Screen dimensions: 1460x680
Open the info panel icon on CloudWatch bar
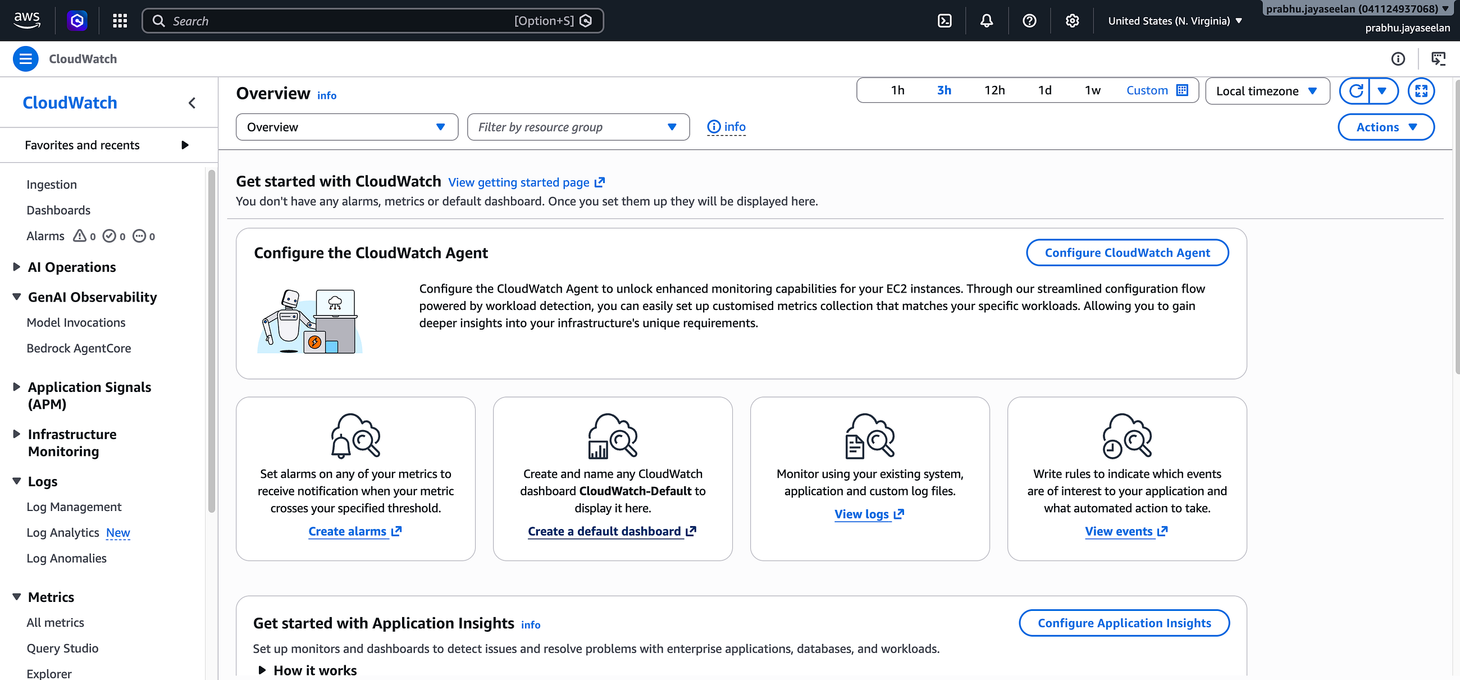1398,59
